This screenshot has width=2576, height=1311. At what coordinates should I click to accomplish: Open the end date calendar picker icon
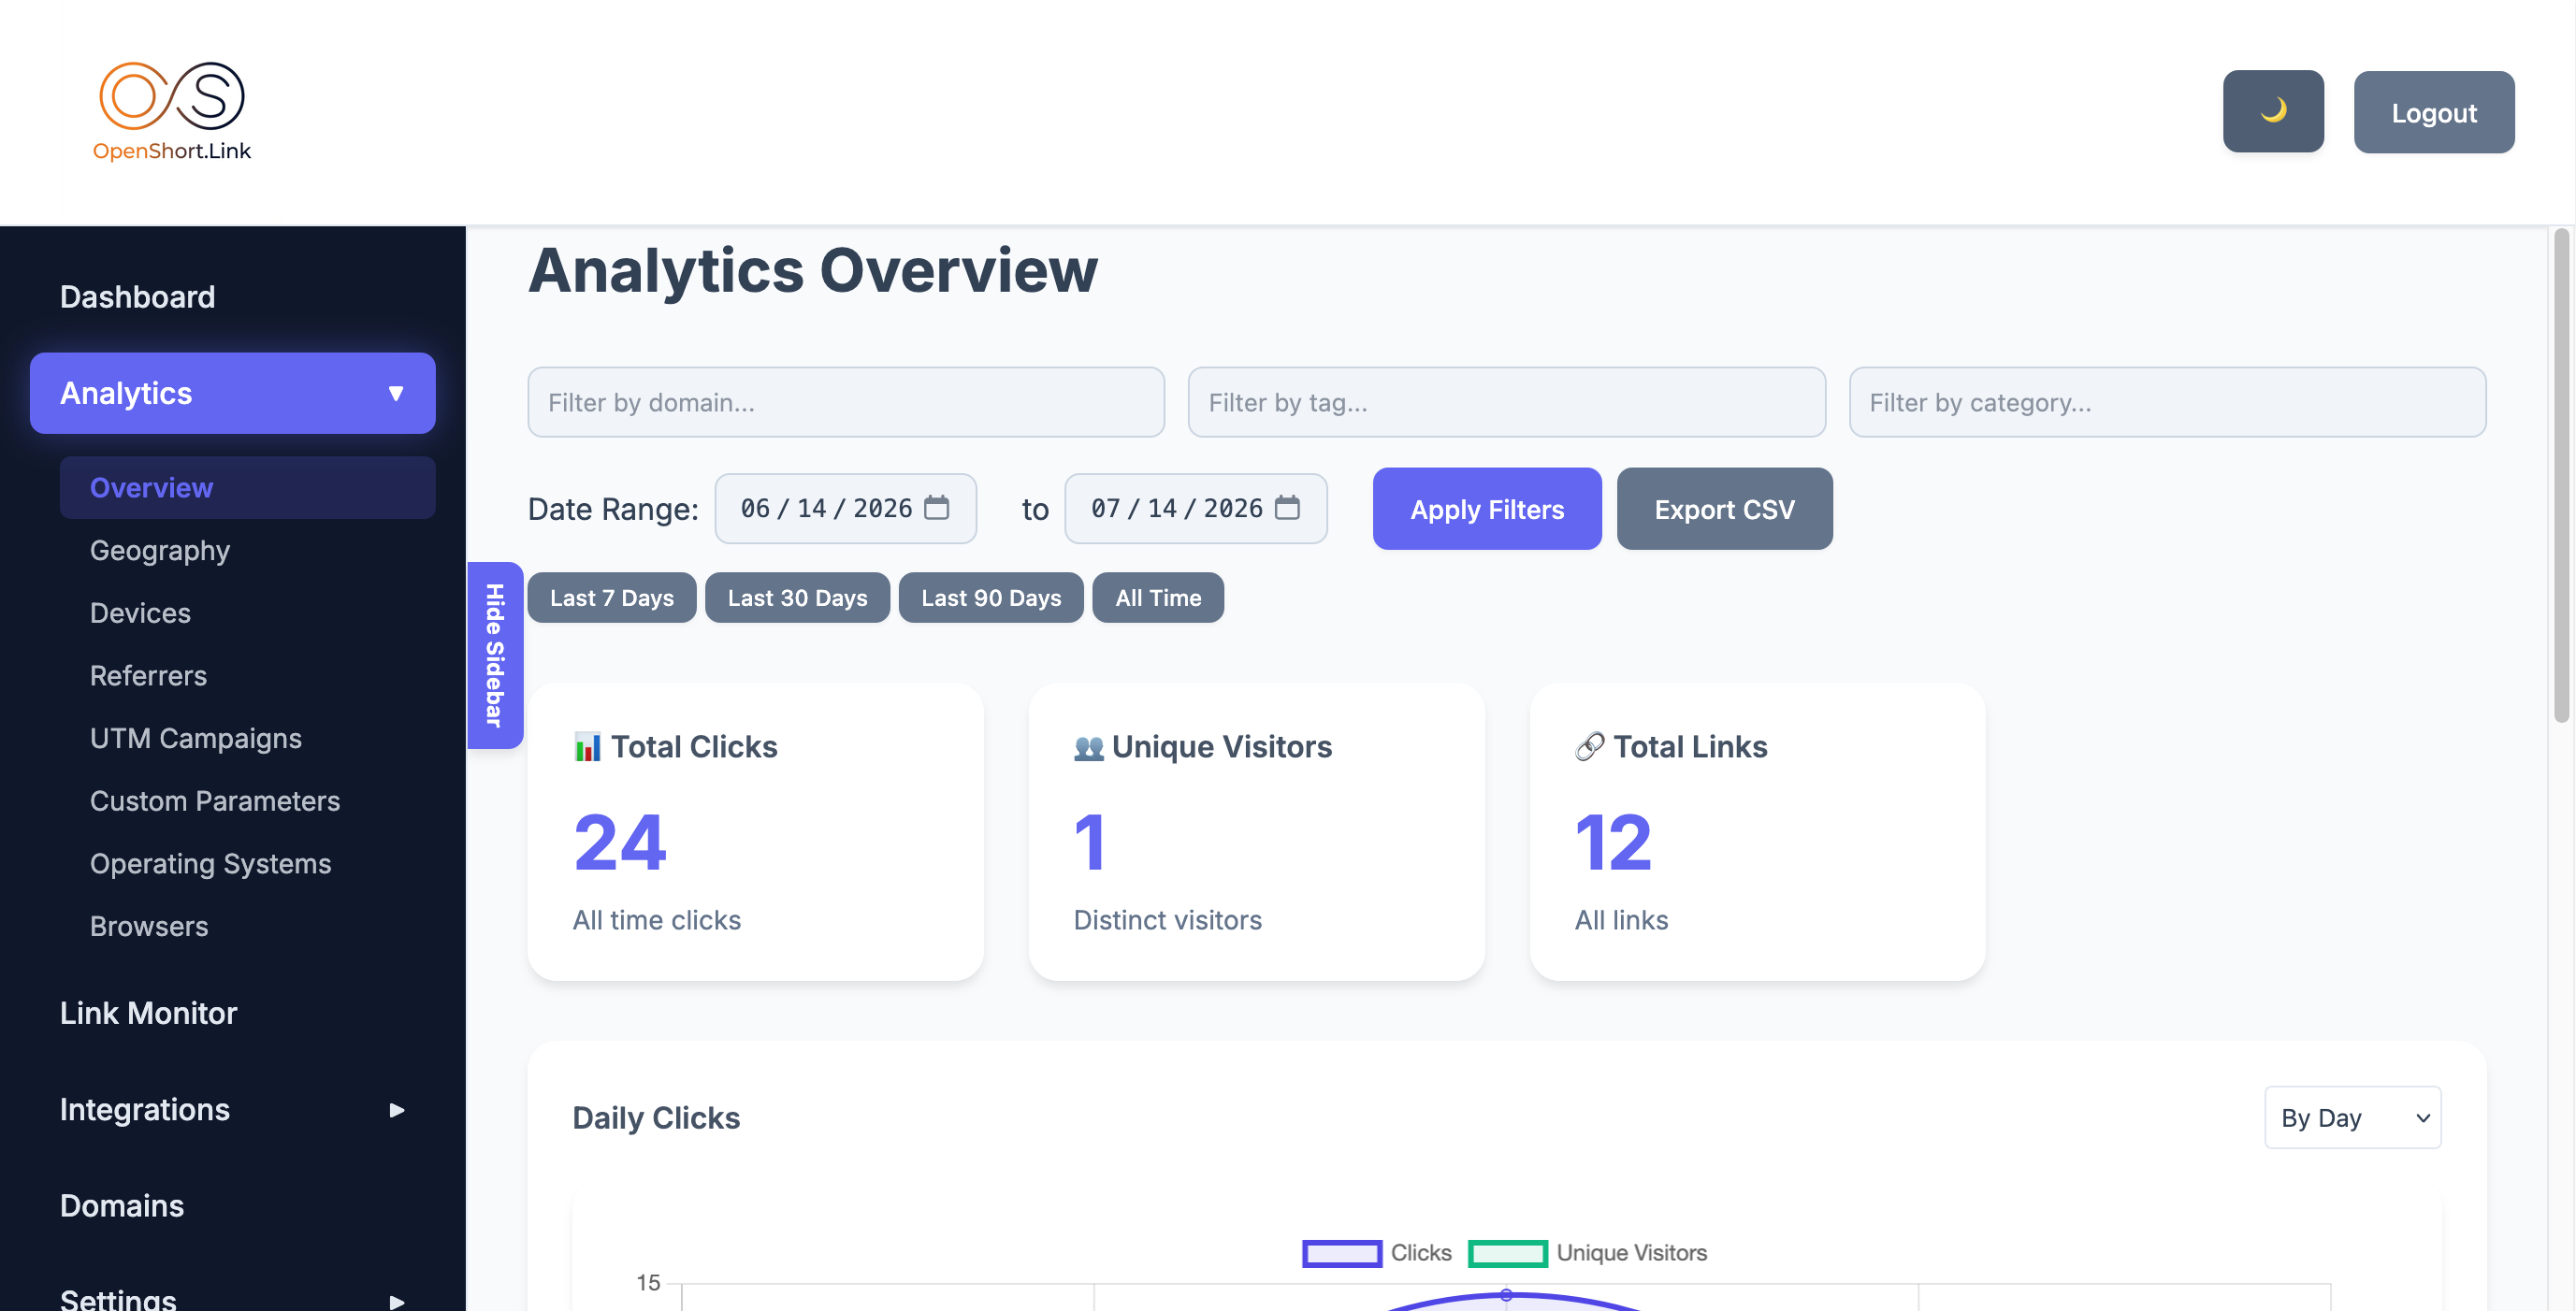1287,507
